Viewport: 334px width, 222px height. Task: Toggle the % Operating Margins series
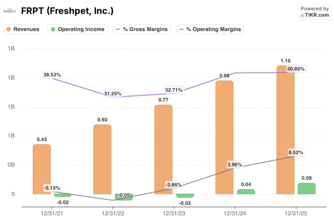pyautogui.click(x=210, y=29)
